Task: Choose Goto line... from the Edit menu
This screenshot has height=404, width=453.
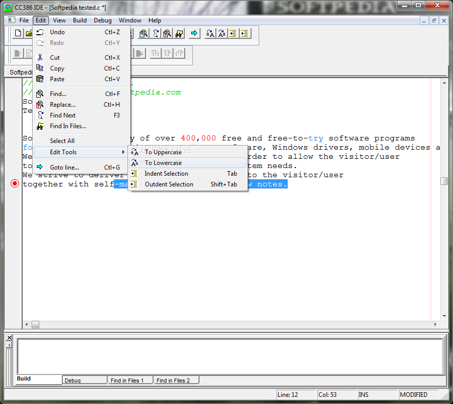Action: coord(81,167)
